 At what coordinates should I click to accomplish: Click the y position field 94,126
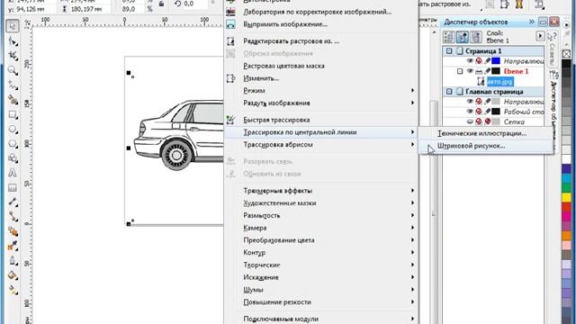36,9
